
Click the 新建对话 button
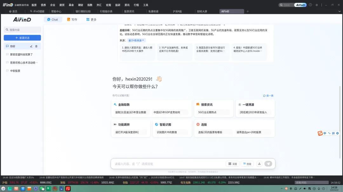[22, 38]
